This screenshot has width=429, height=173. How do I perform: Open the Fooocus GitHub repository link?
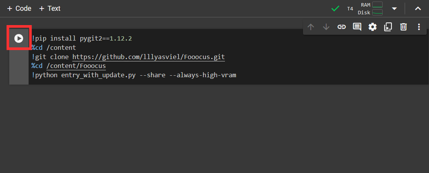tap(148, 57)
